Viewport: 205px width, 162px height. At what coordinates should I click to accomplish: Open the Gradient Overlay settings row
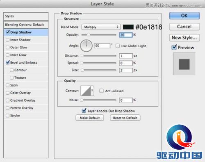click(x=26, y=100)
